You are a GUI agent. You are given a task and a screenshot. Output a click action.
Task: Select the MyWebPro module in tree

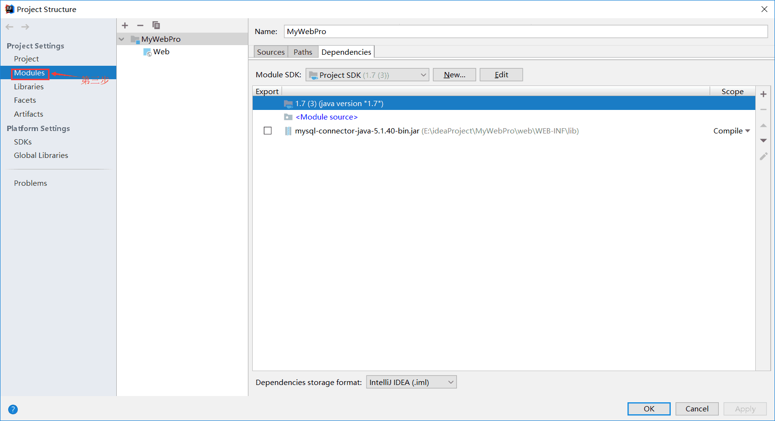tap(183, 39)
